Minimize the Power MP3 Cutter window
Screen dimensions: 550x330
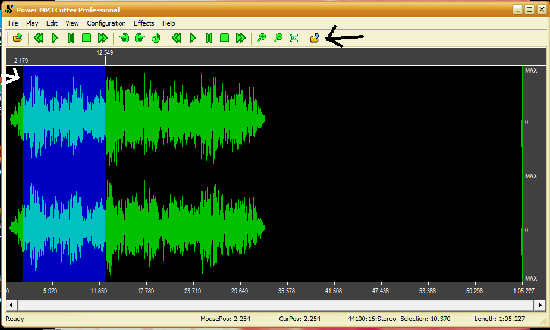(518, 10)
